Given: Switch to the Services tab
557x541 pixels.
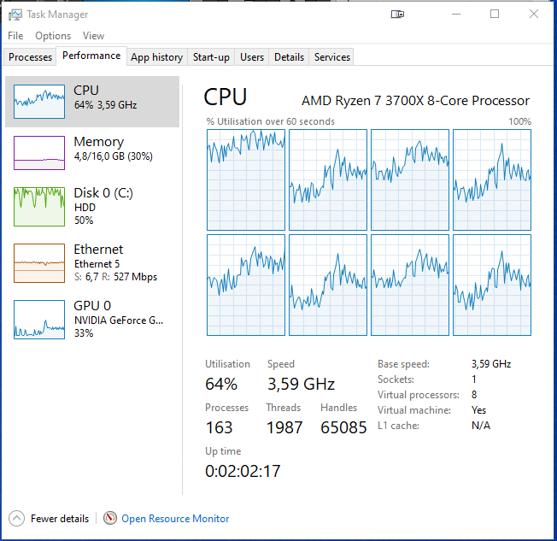Looking at the screenshot, I should pos(331,57).
